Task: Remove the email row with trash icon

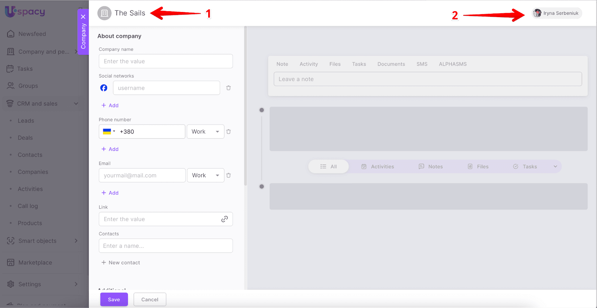Action: [x=228, y=175]
